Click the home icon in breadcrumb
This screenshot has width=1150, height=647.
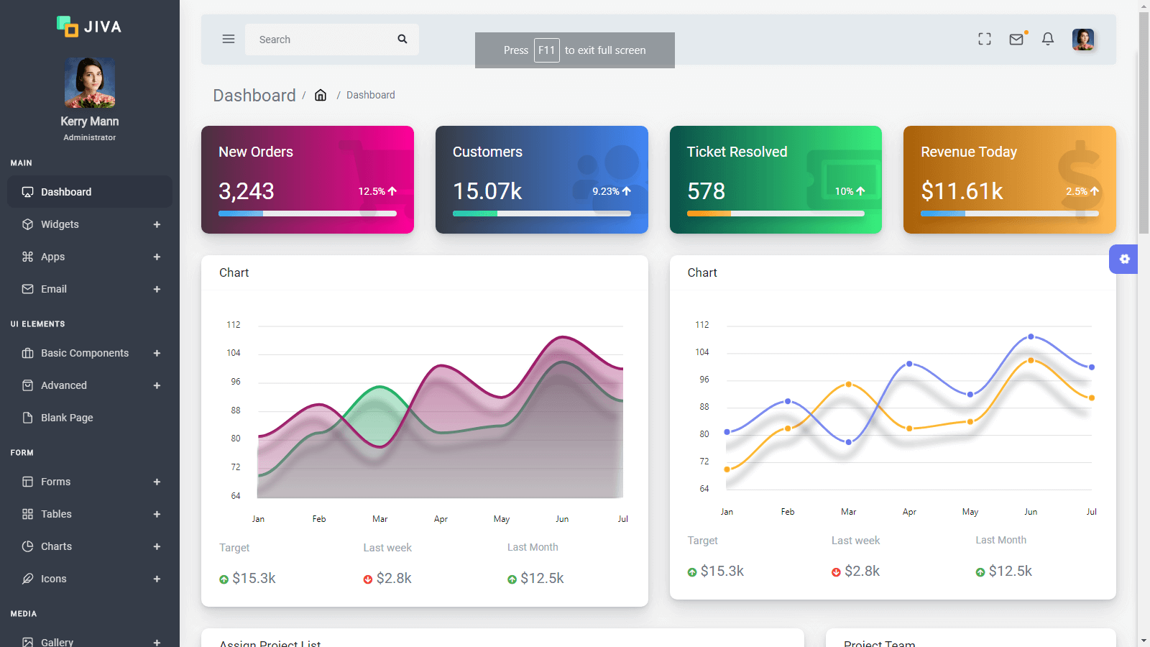321,95
